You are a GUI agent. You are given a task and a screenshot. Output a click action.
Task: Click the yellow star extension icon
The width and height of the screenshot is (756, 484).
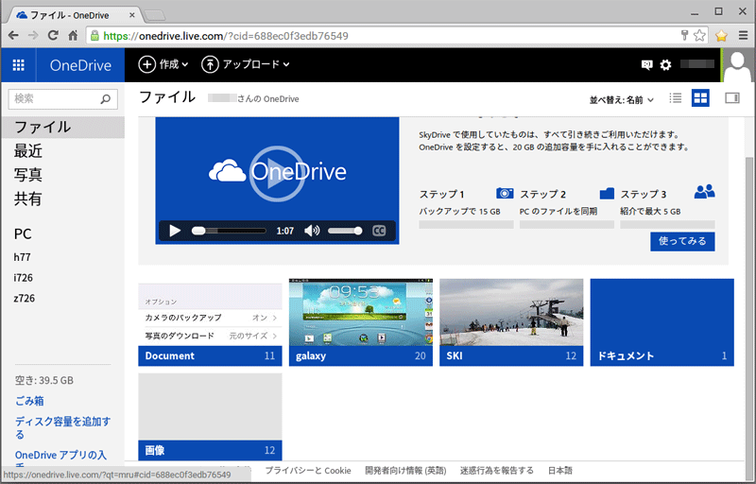tap(721, 36)
